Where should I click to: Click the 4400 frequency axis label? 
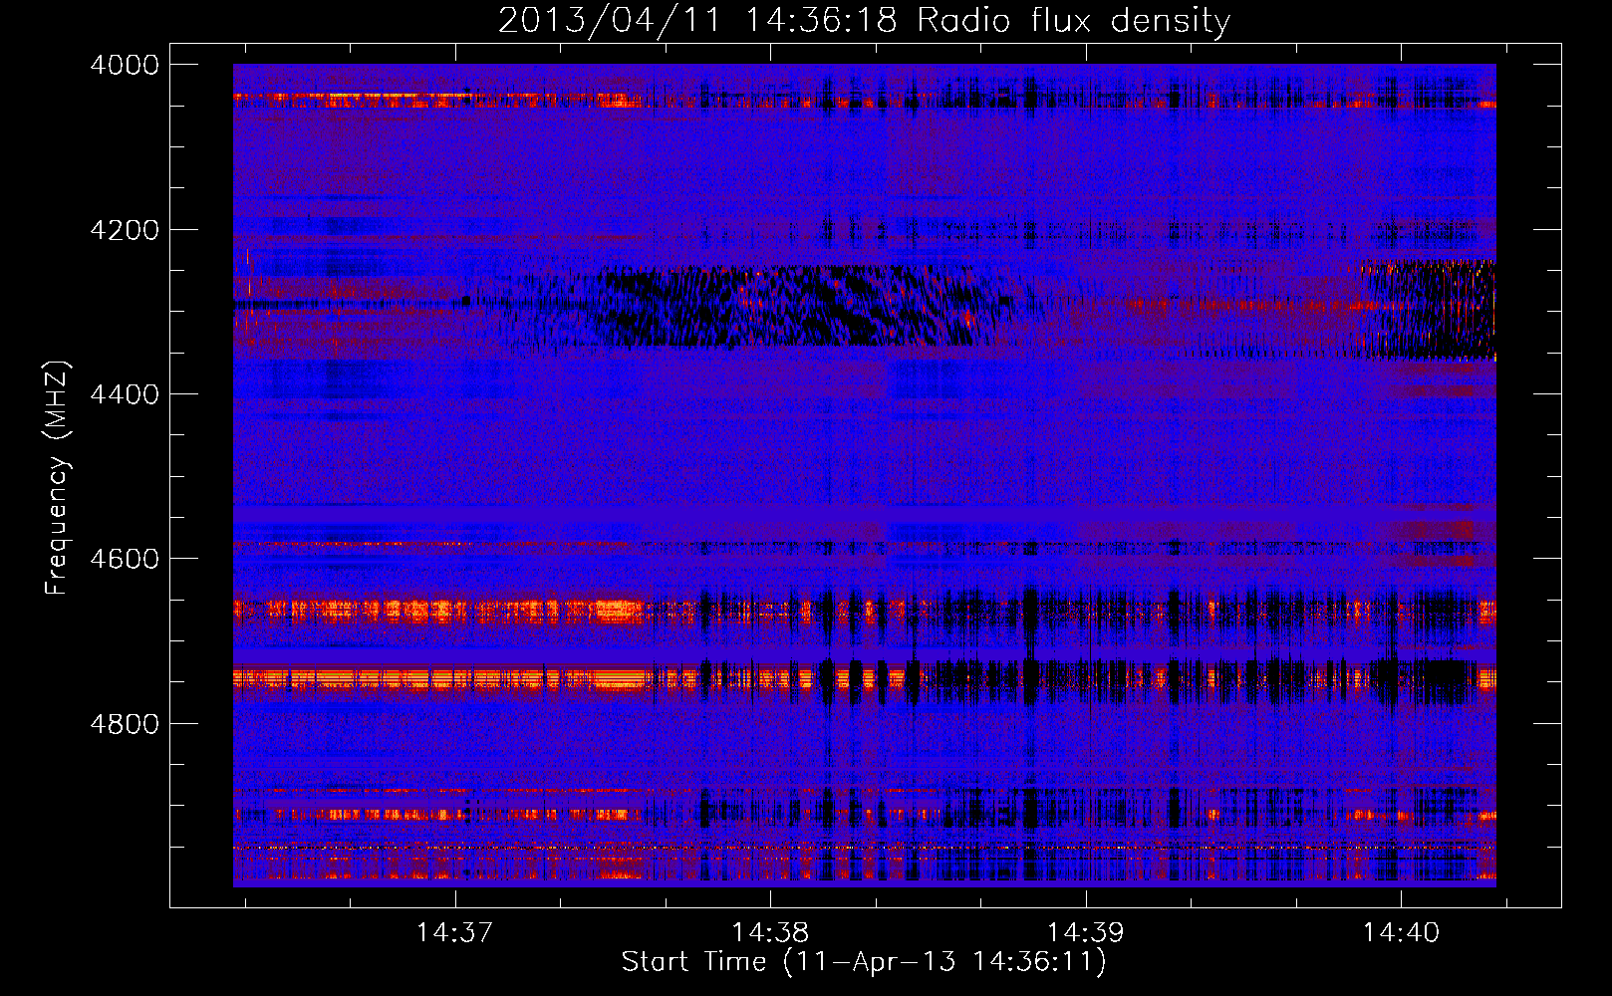point(125,394)
